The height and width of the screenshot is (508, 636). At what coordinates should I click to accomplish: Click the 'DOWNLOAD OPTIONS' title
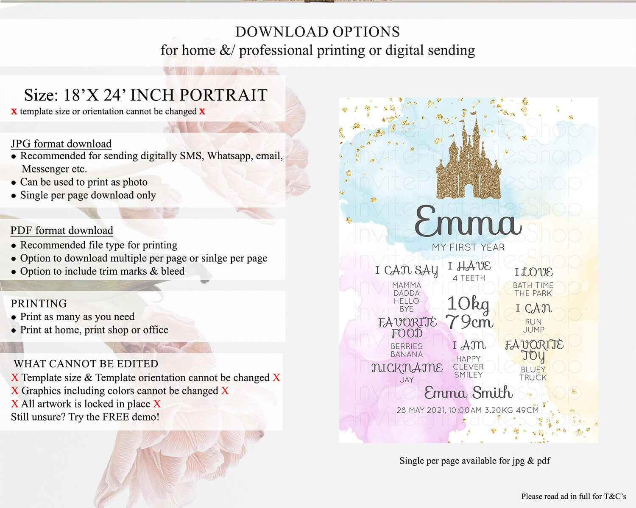click(317, 32)
